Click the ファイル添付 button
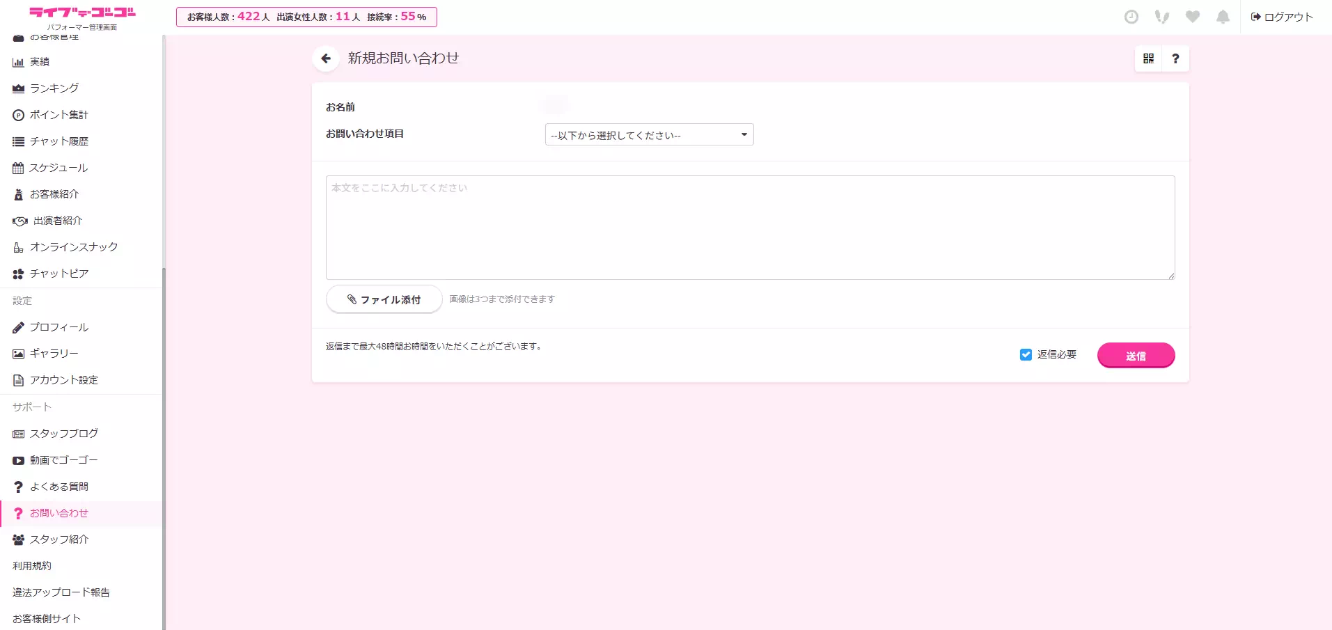Screen dimensions: 1332x630 pos(384,299)
